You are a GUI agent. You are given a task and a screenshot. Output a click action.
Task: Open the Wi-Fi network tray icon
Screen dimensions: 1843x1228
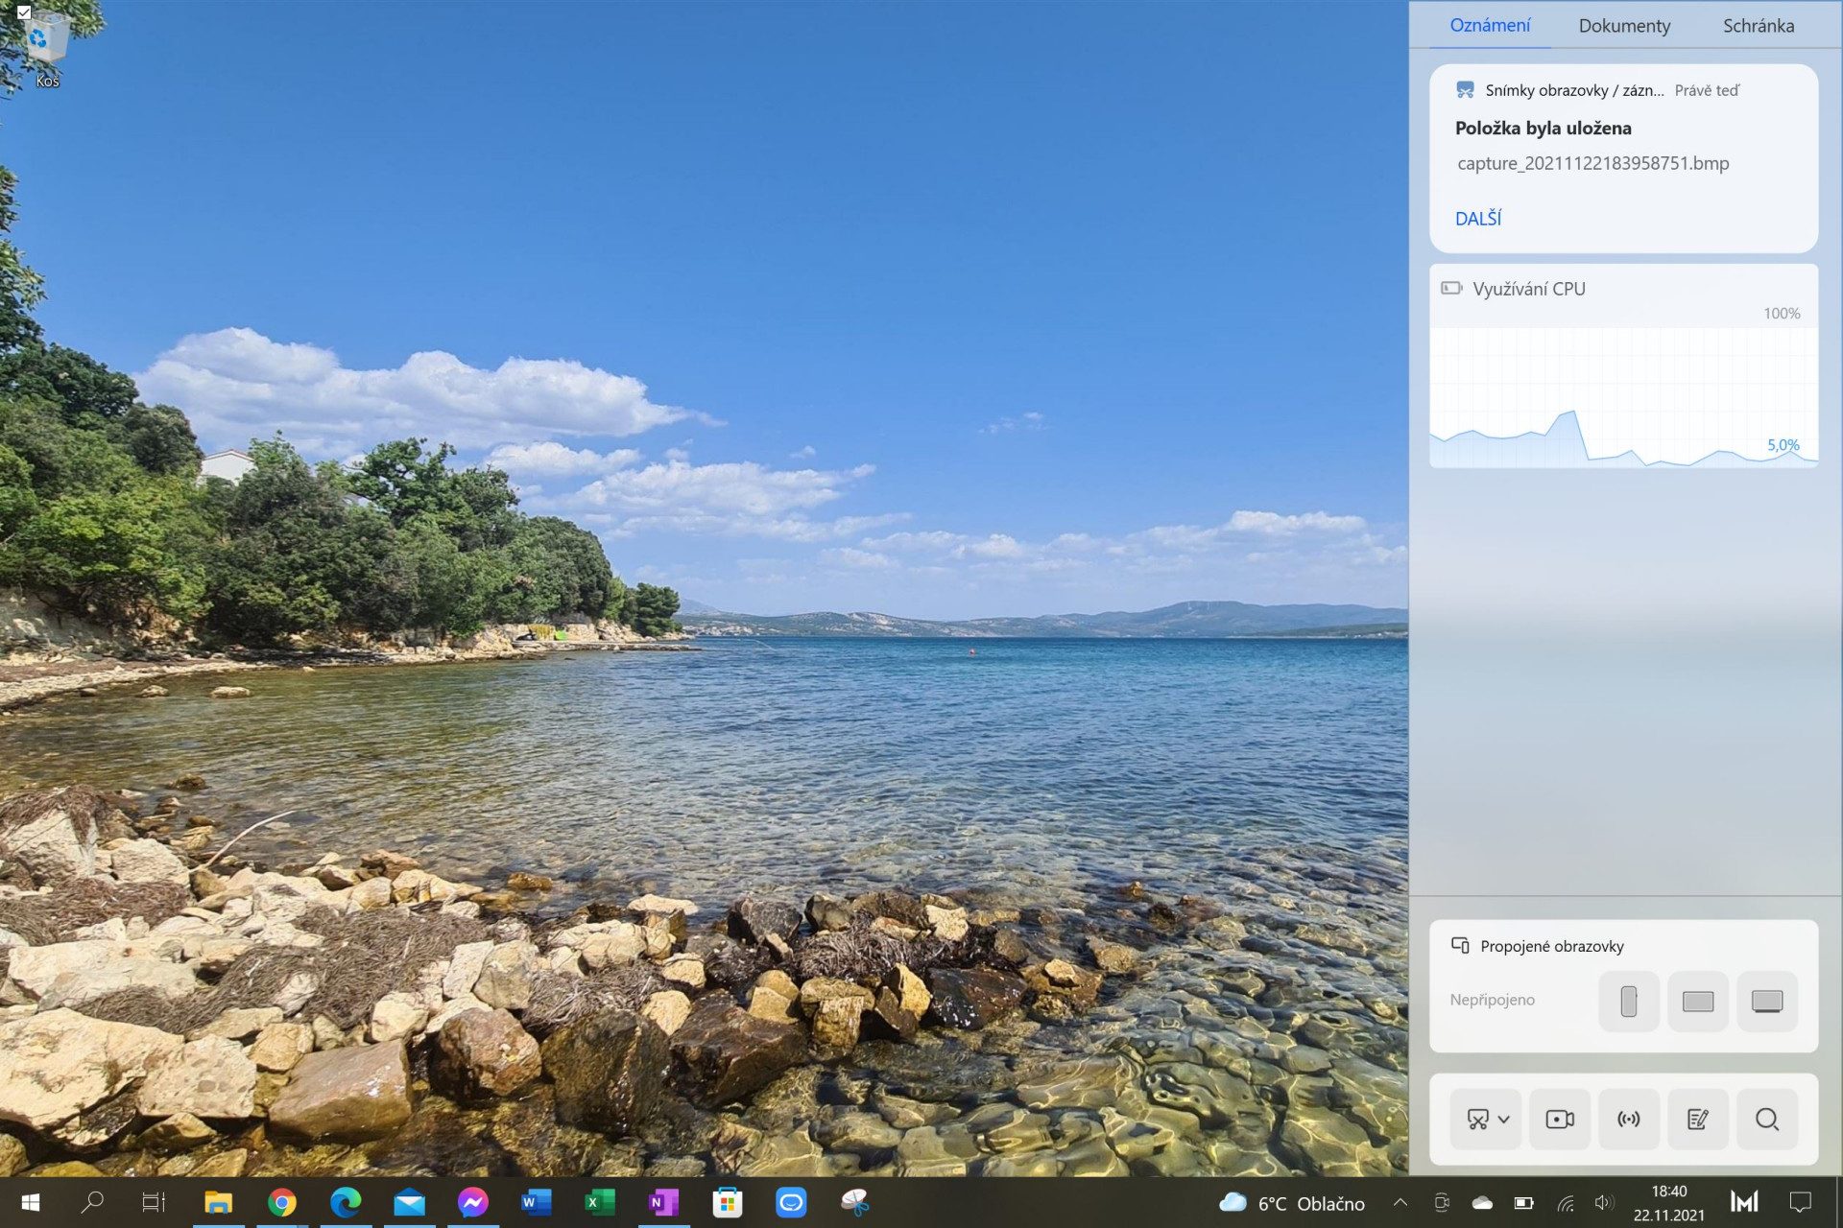(1566, 1202)
